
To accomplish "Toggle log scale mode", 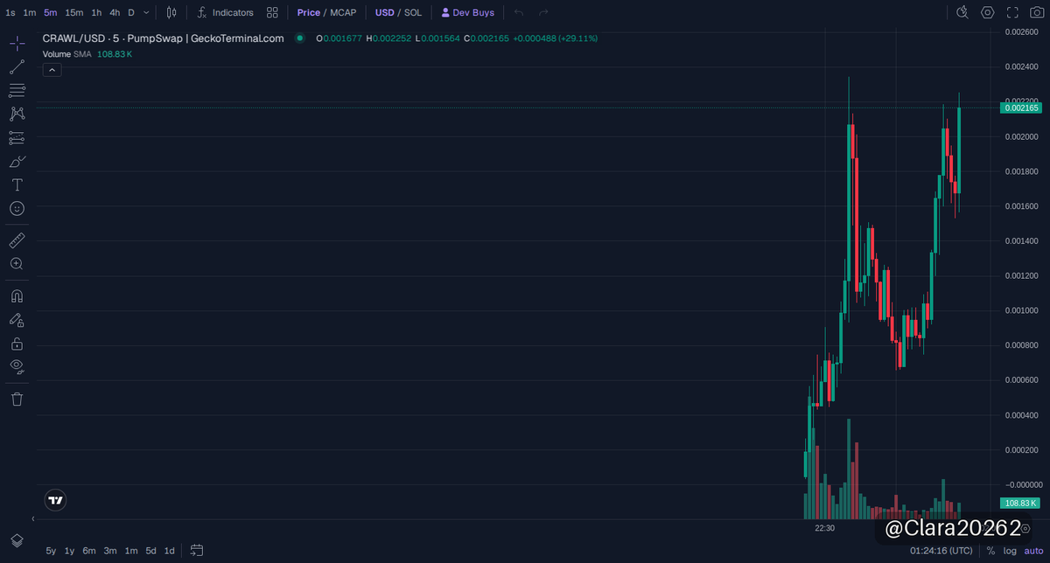I will [1011, 551].
